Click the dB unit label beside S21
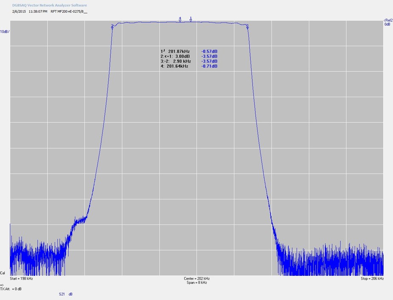This screenshot has width=393, height=300. tap(70, 294)
